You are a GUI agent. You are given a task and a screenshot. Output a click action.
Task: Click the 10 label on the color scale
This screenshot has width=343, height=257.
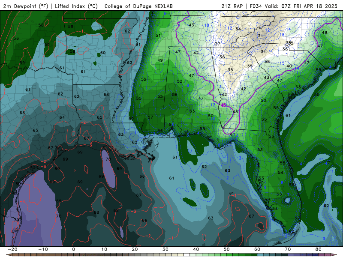coord(104,249)
